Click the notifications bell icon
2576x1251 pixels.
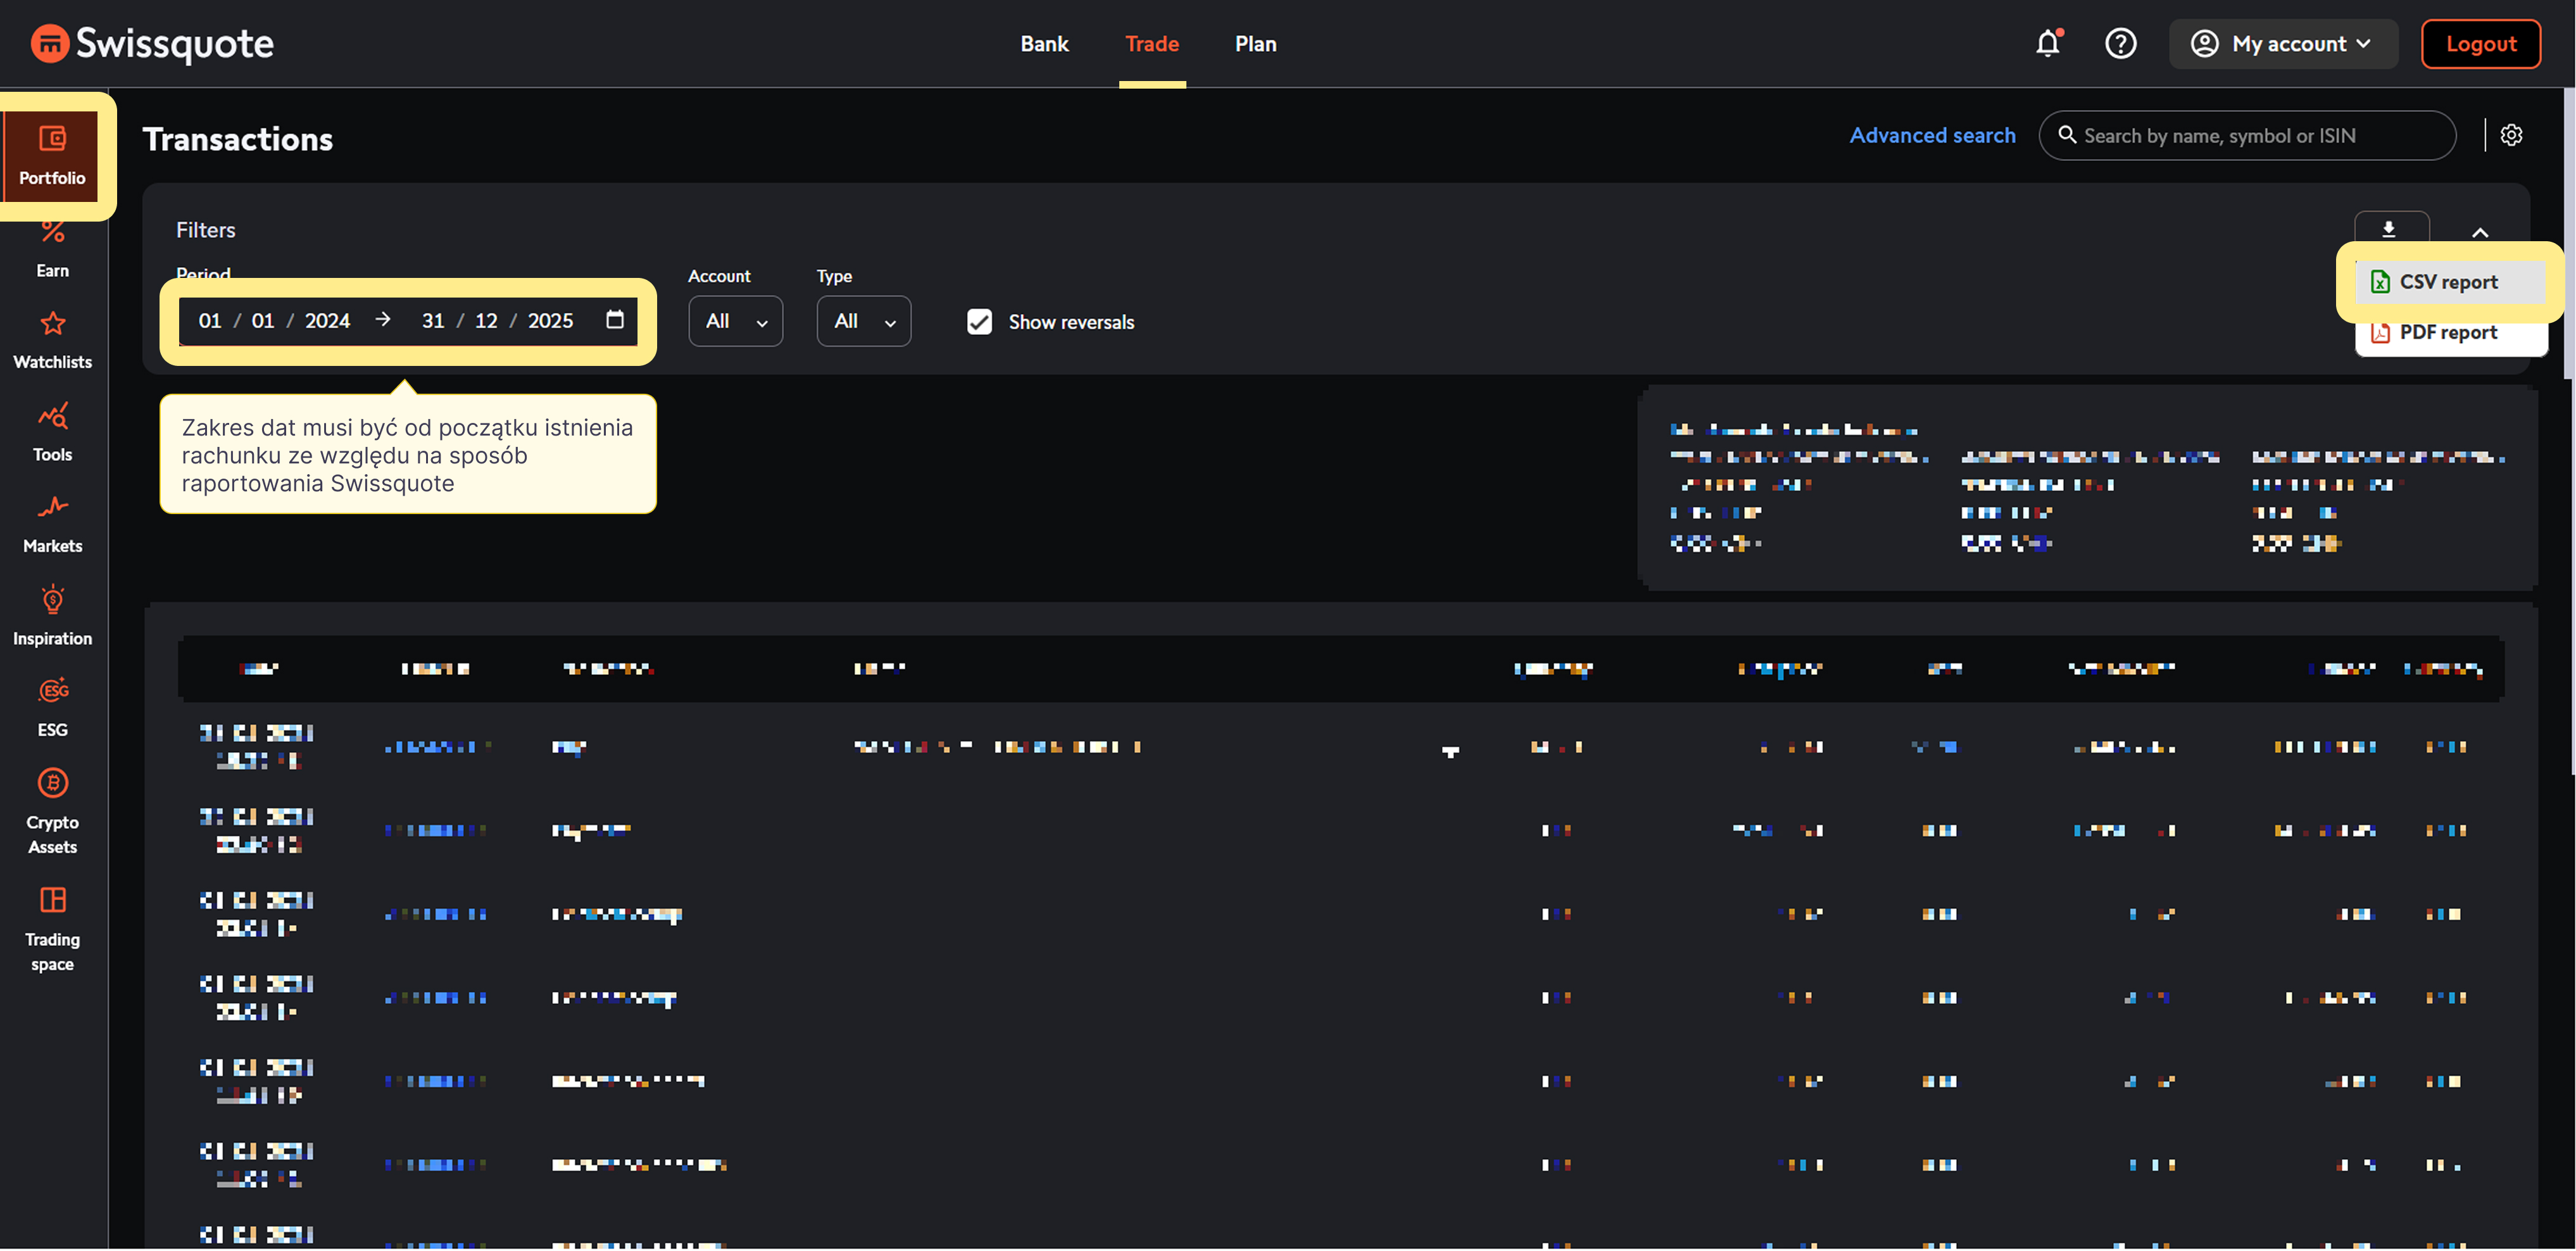pyautogui.click(x=2047, y=44)
